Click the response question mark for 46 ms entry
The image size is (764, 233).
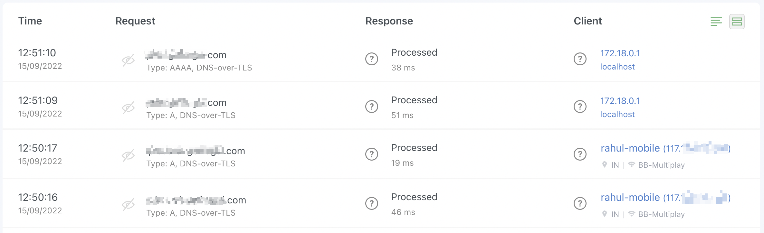(x=372, y=203)
